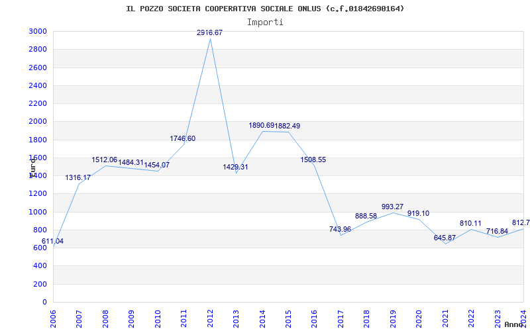This screenshot has height=331, width=530.
Task: Click the 1454.07 data label
Action: click(157, 165)
